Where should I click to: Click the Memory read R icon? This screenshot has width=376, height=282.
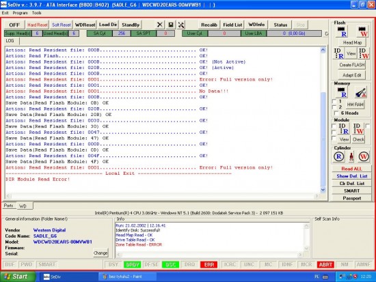tap(342, 92)
